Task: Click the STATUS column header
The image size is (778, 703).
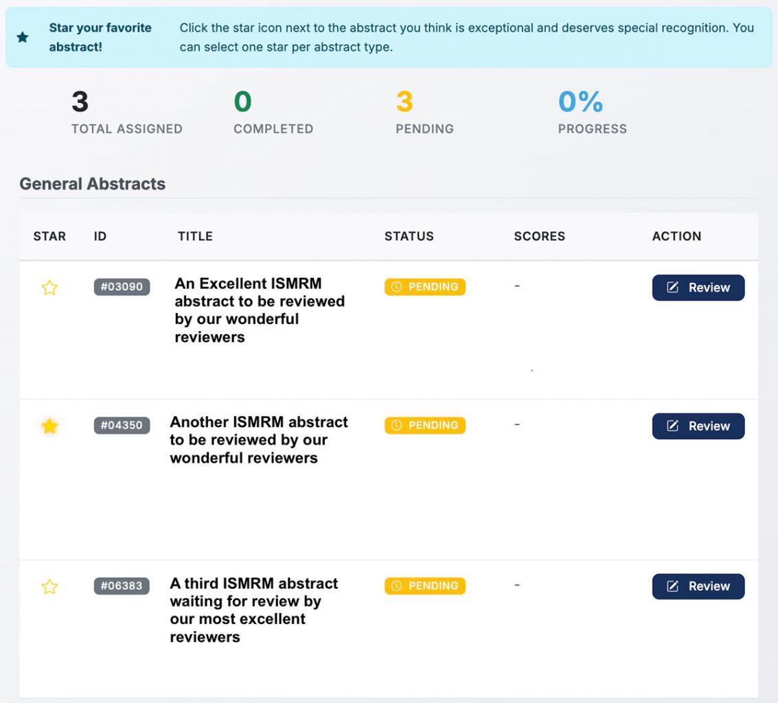Action: click(409, 236)
